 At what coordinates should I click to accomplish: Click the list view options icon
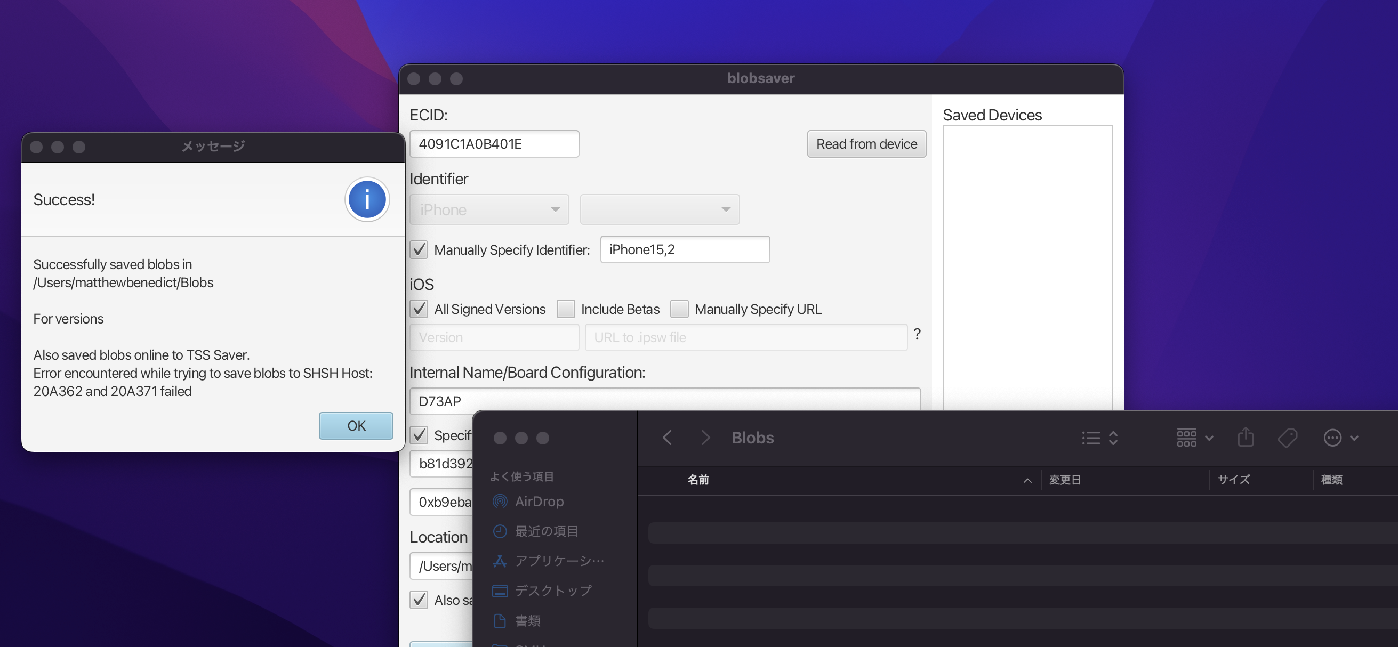tap(1090, 437)
